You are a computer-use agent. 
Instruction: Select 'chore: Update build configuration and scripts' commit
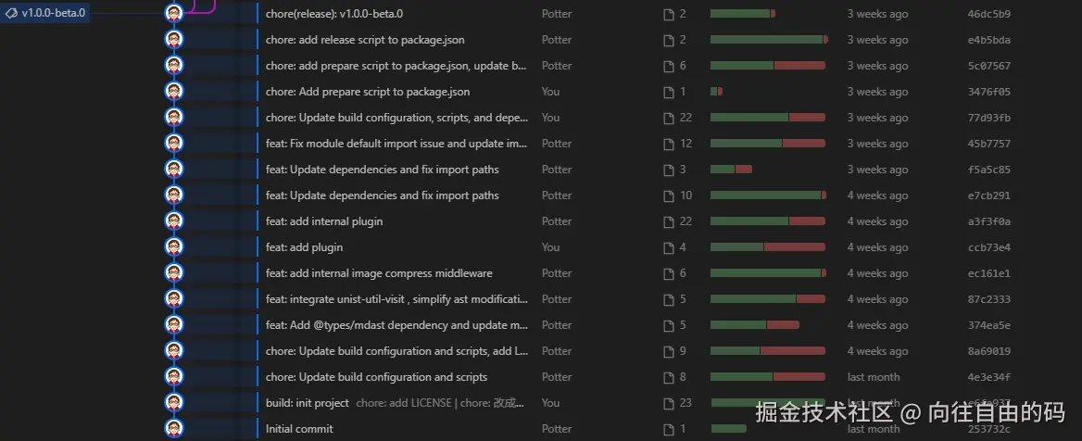click(376, 377)
